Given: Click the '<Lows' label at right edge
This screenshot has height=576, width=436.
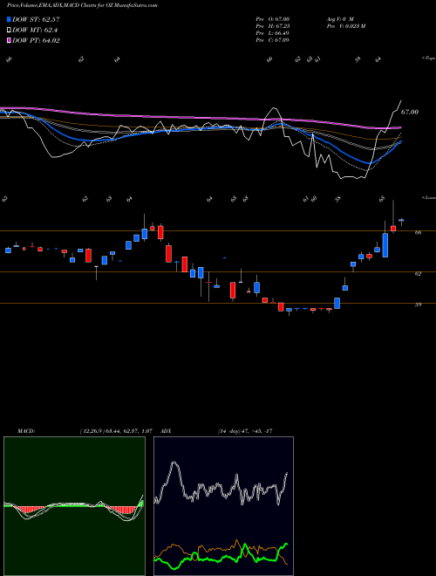Looking at the screenshot, I should (429, 198).
